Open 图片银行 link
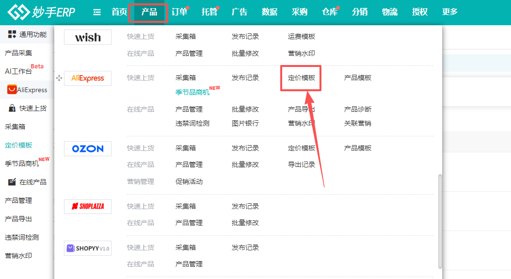This screenshot has height=279, width=511. [245, 123]
